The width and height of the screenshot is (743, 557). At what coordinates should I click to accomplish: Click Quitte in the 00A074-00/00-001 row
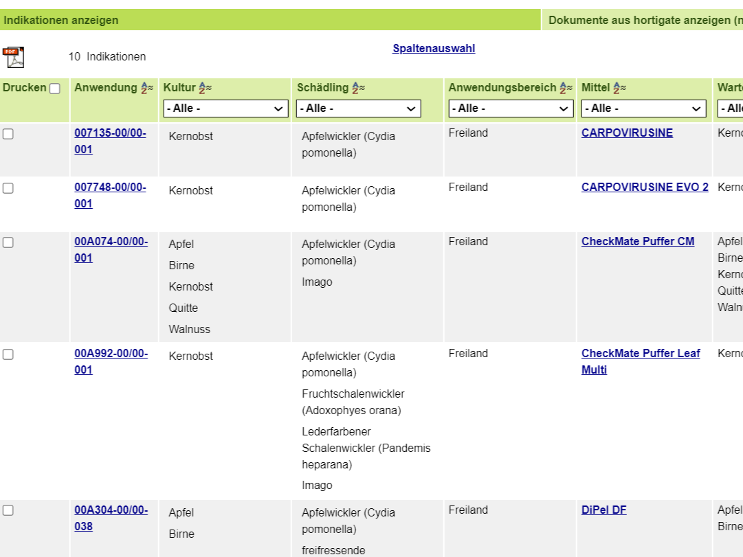tap(184, 308)
